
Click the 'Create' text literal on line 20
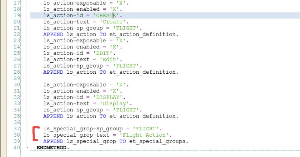(112, 22)
